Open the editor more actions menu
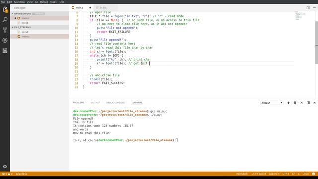 click(314, 8)
